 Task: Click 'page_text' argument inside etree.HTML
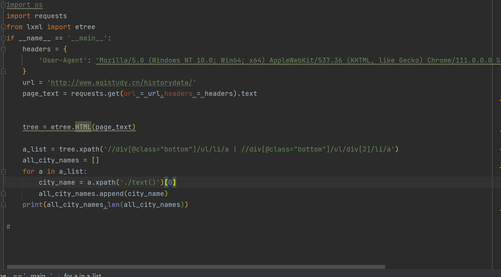pyautogui.click(x=114, y=127)
